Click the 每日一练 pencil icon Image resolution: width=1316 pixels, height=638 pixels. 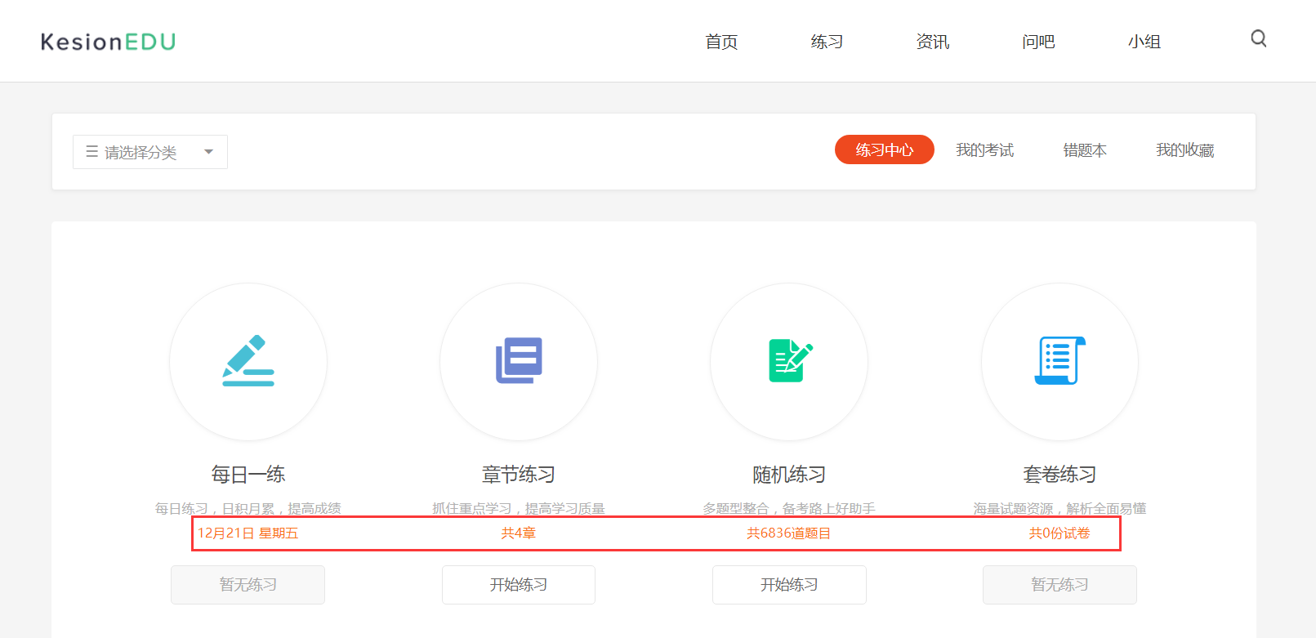[x=248, y=360]
